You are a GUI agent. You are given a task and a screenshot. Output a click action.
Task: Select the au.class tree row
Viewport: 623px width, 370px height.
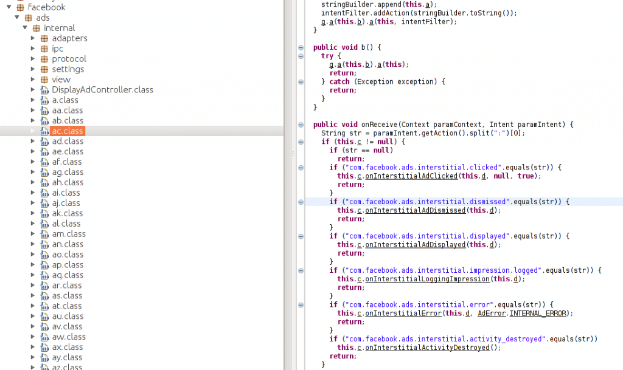(142, 317)
